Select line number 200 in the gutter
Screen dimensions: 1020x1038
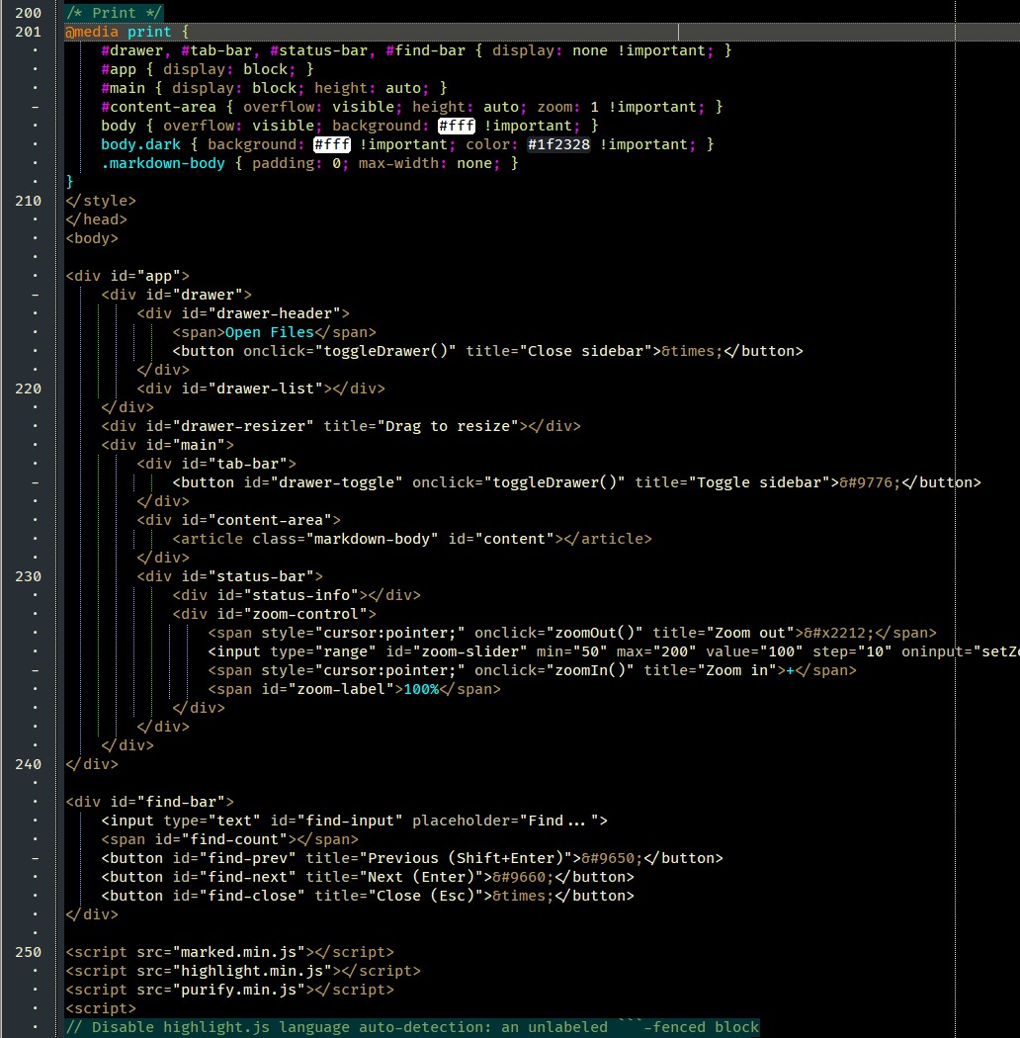pyautogui.click(x=29, y=13)
